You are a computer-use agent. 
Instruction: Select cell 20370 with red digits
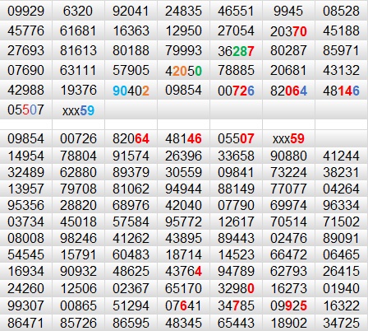[288, 30]
